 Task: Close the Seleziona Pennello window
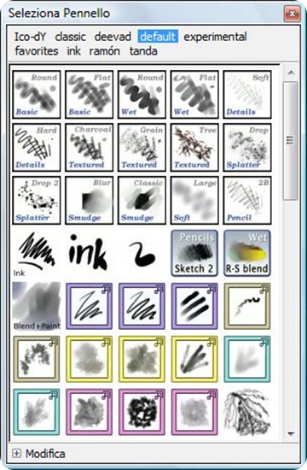click(292, 14)
